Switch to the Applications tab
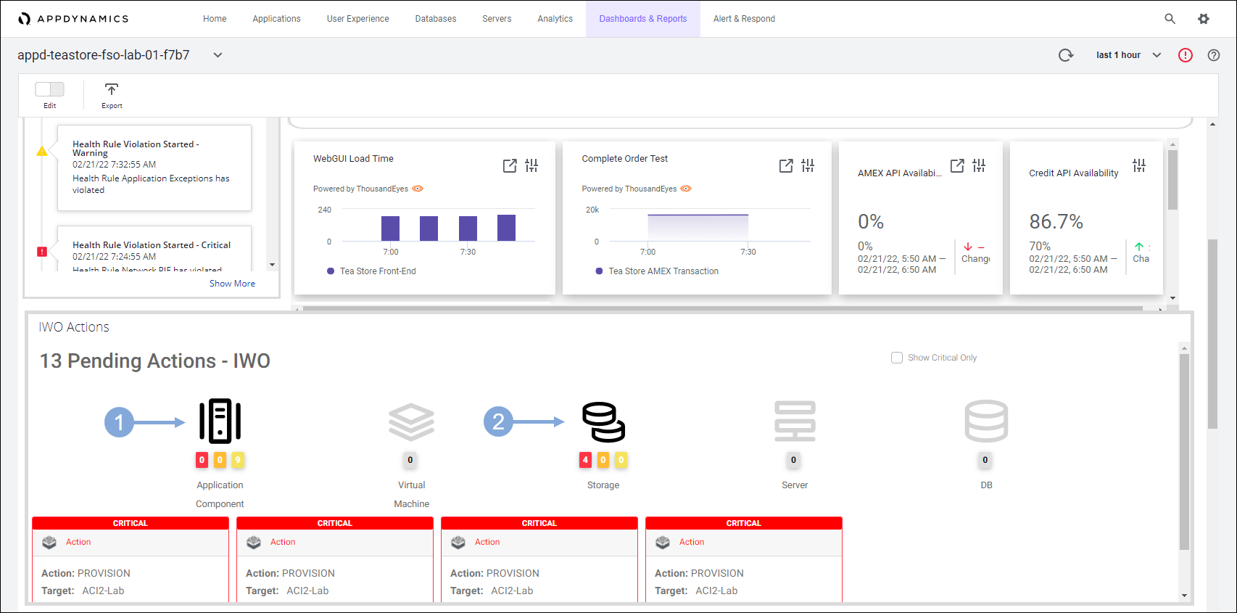Image resolution: width=1237 pixels, height=613 pixels. (276, 19)
